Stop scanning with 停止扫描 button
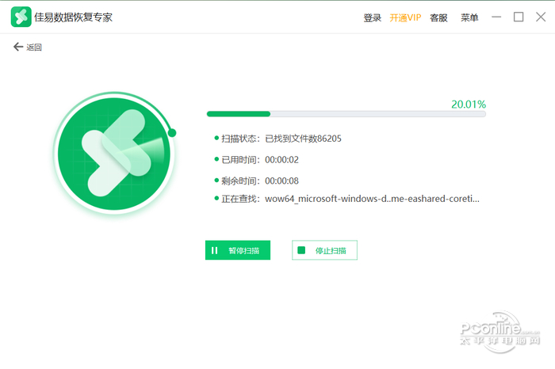The image size is (555, 369). point(324,250)
